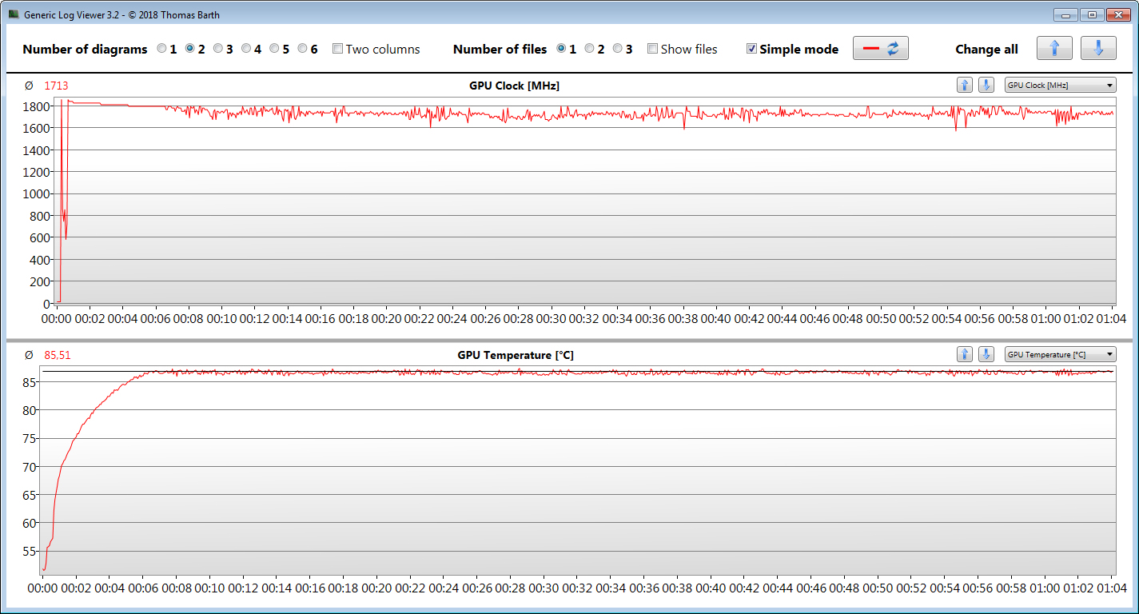Screen dimensions: 1139x614
Task: Click the 1800 label on GPU Clock axis
Action: (x=38, y=106)
